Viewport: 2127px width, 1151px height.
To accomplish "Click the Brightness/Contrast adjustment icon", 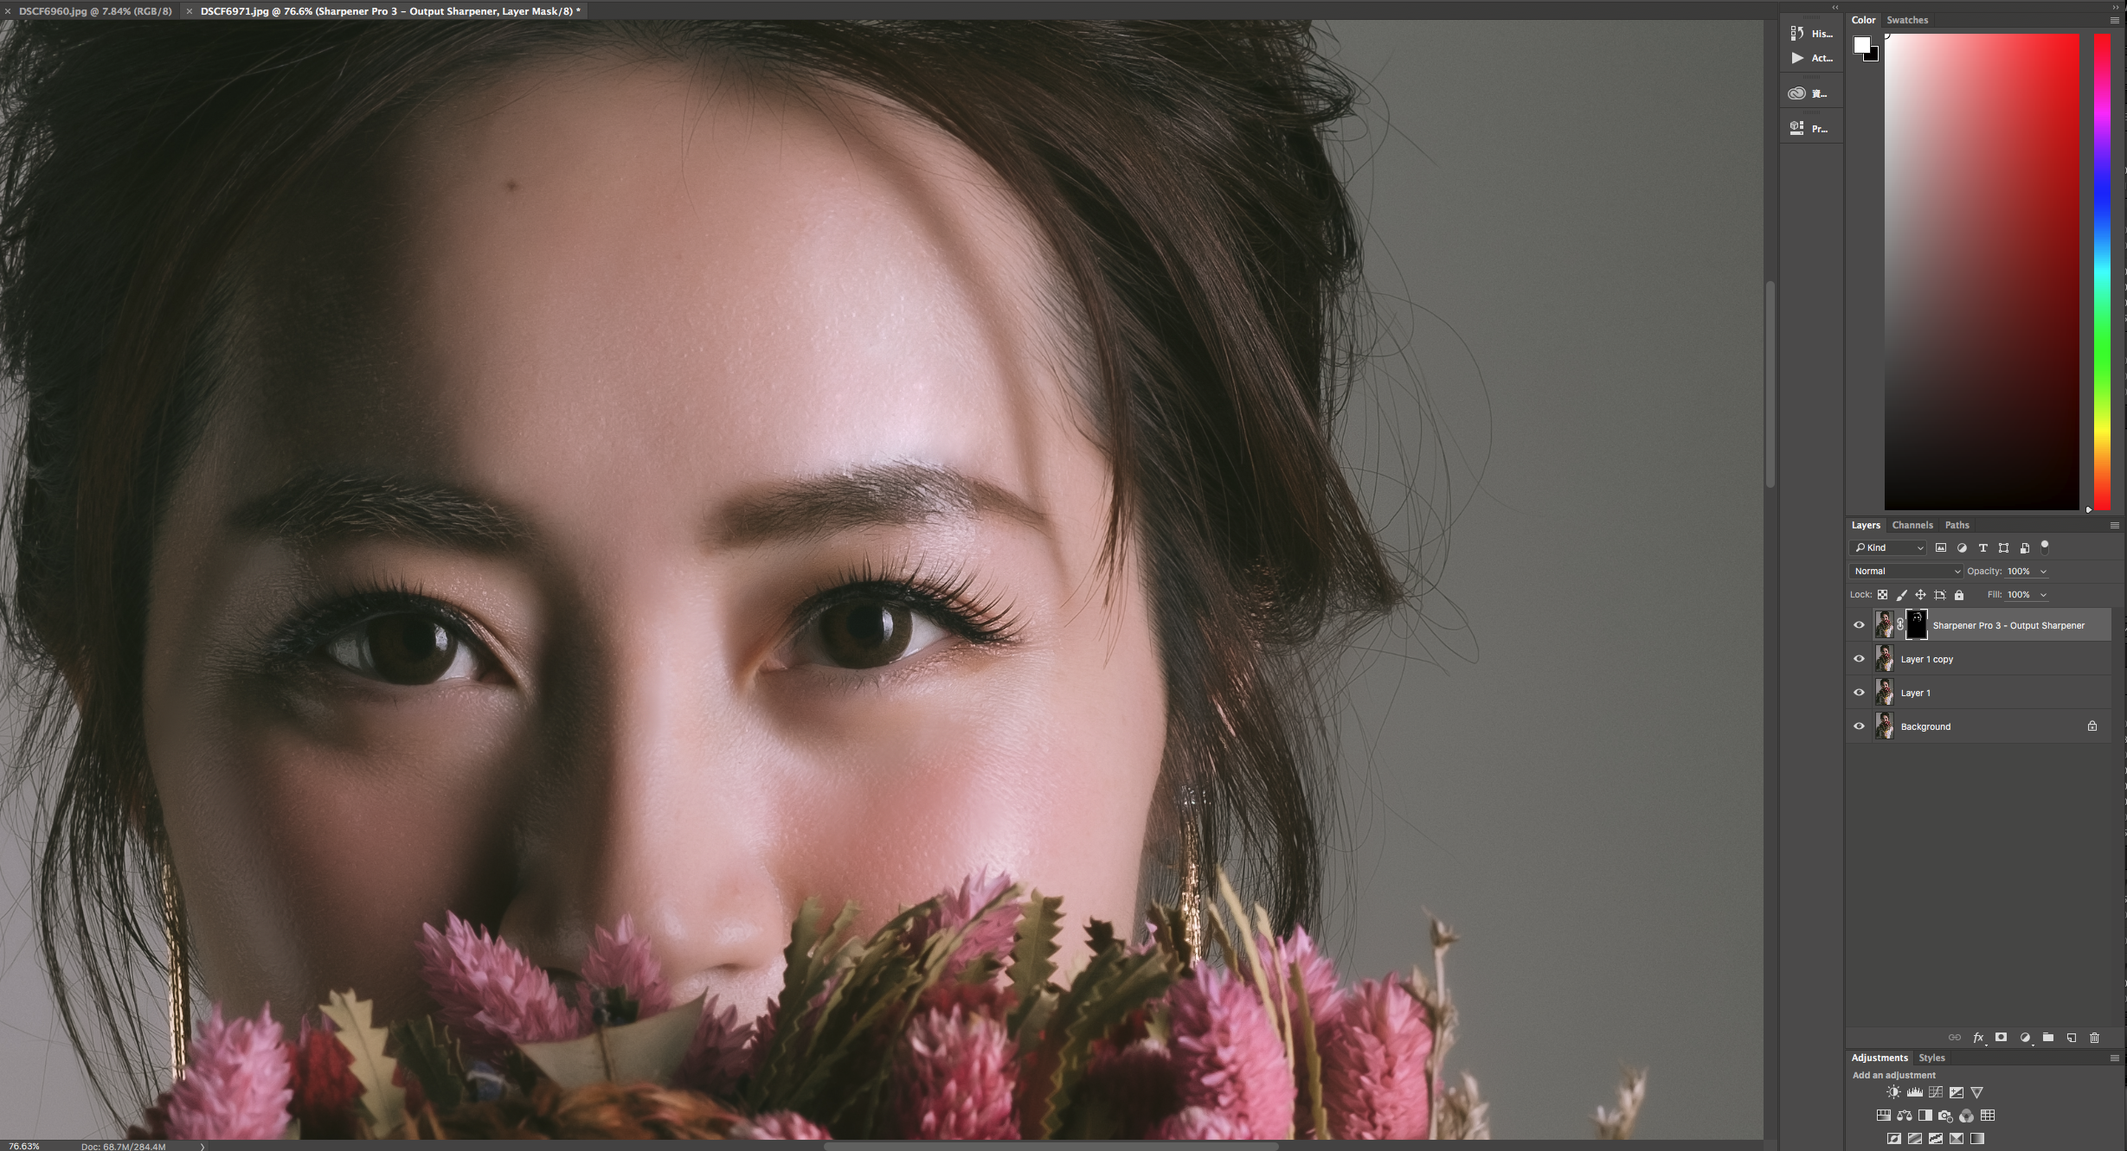I will click(x=1893, y=1092).
